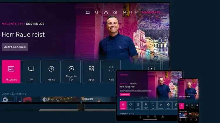Tap the Sport ball tile on tablet
Viewport: 220px width, 123px height.
(x=168, y=105)
